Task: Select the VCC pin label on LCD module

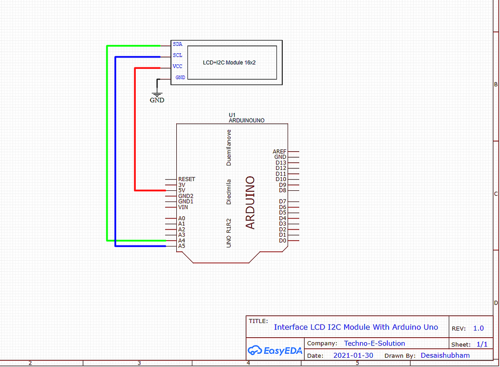Action: (178, 66)
